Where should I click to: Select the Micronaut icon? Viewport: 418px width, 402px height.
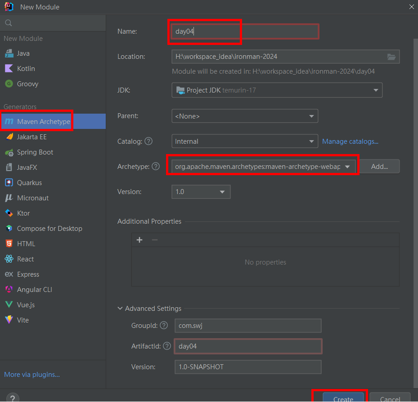[9, 198]
